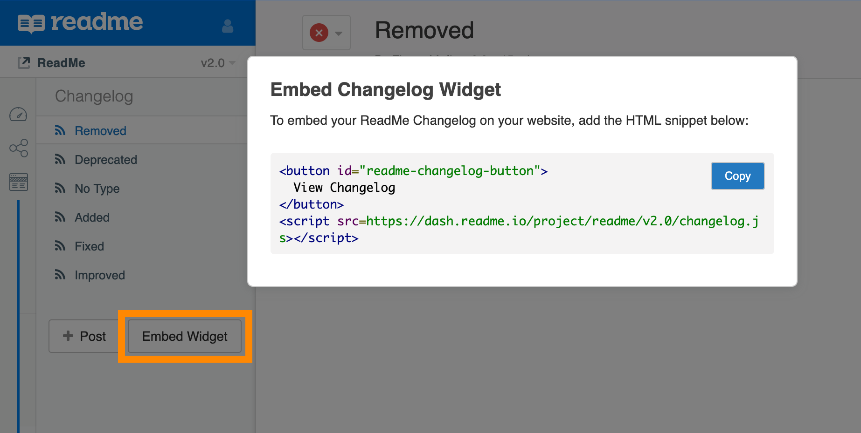Click the Post button

coord(84,336)
